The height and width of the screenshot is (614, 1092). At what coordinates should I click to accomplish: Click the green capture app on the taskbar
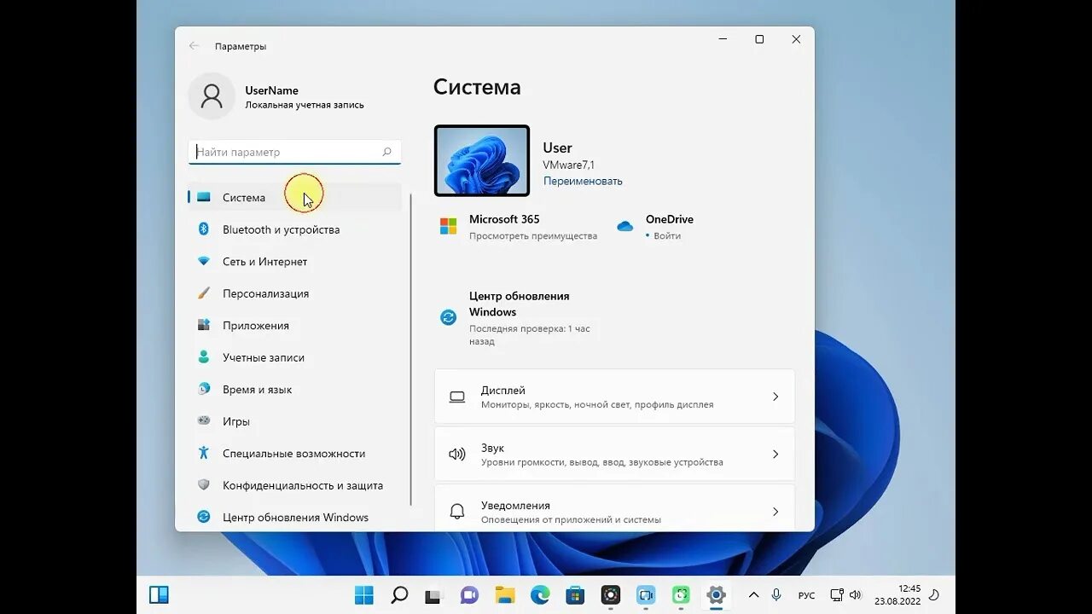681,595
